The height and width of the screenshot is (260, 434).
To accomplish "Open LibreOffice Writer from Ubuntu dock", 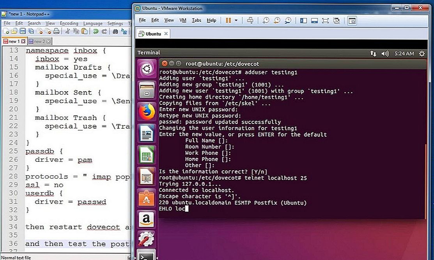I will point(147,133).
